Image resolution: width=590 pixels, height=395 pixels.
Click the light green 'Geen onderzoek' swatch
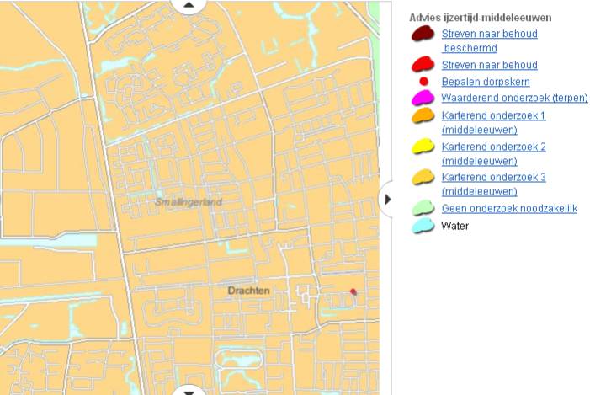tap(423, 208)
